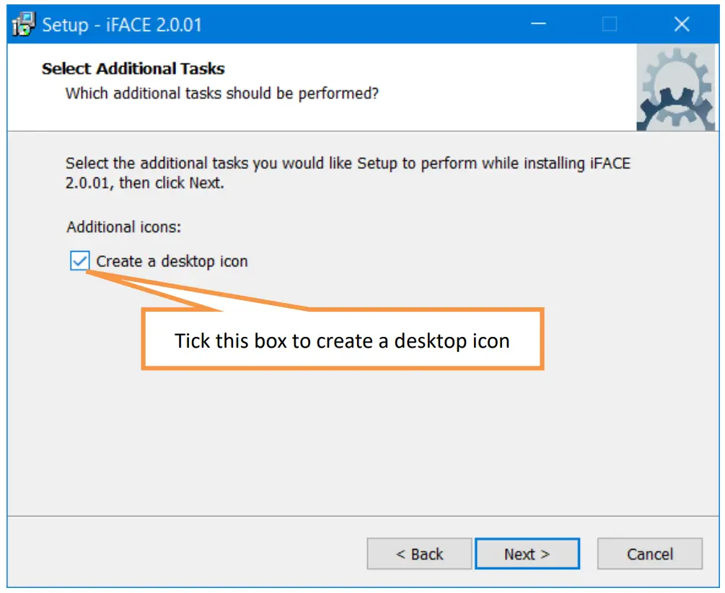
Task: Click the orange callout annotation box
Action: point(342,339)
